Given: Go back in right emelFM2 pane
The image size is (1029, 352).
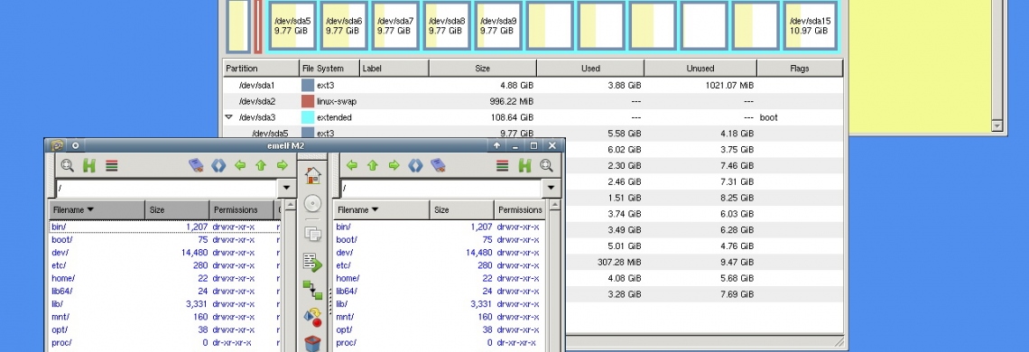Looking at the screenshot, I should [352, 165].
